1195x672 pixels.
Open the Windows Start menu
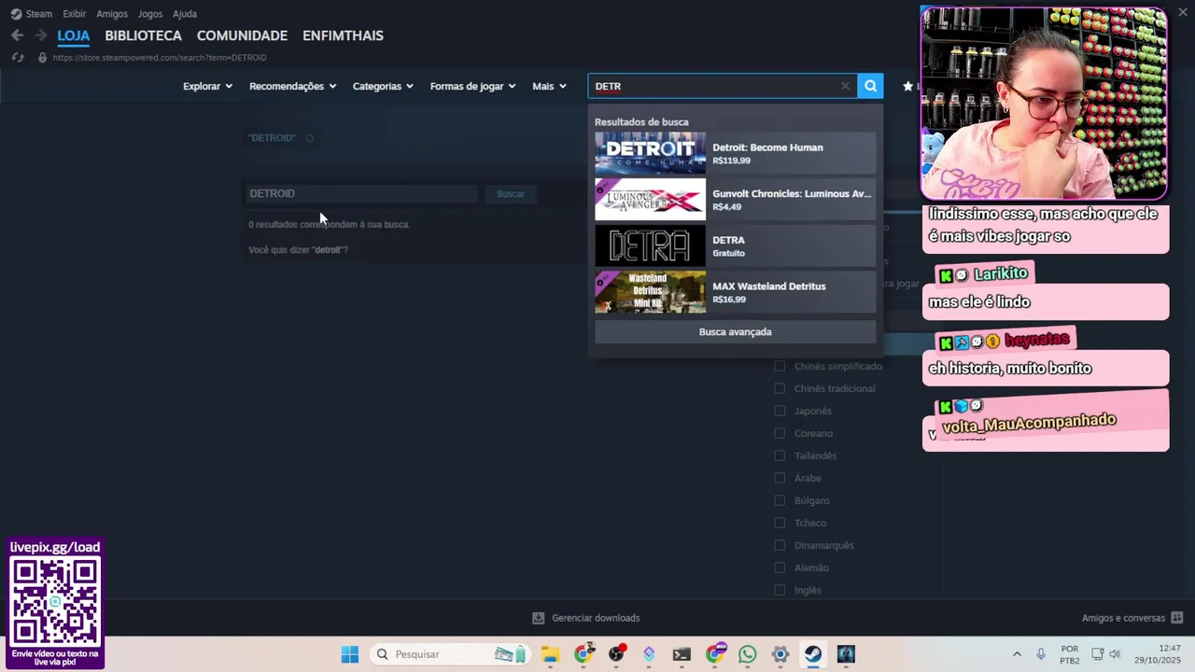coord(350,654)
